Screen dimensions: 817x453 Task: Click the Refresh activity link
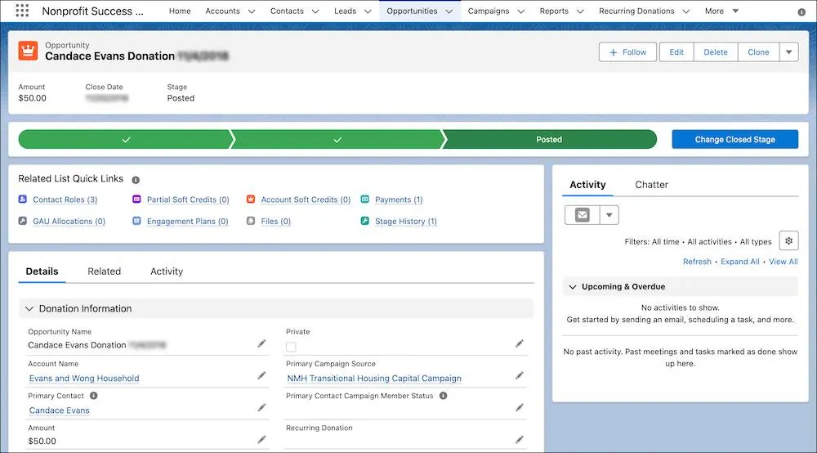tap(697, 262)
